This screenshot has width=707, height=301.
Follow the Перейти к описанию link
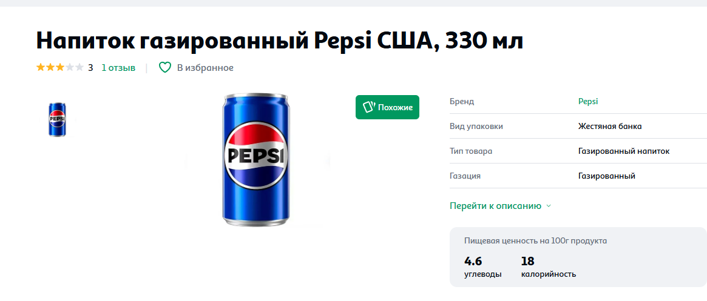(495, 206)
